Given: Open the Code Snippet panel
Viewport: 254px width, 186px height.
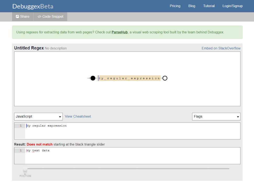Looking at the screenshot, I should (x=50, y=16).
